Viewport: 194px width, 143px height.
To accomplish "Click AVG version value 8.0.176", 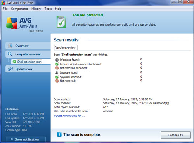I will tap(27, 126).
